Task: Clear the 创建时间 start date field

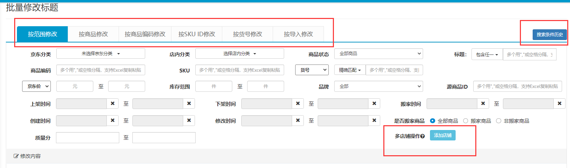Action: click(x=113, y=120)
